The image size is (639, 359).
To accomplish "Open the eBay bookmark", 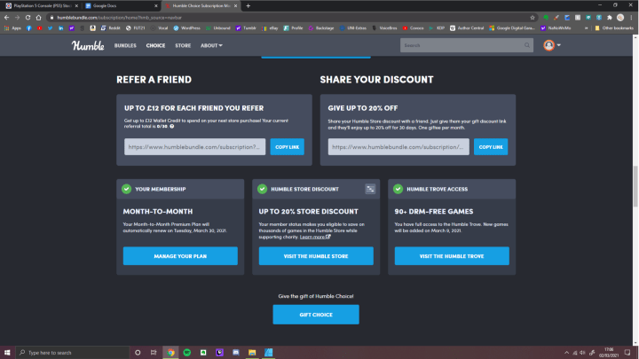I will (270, 28).
